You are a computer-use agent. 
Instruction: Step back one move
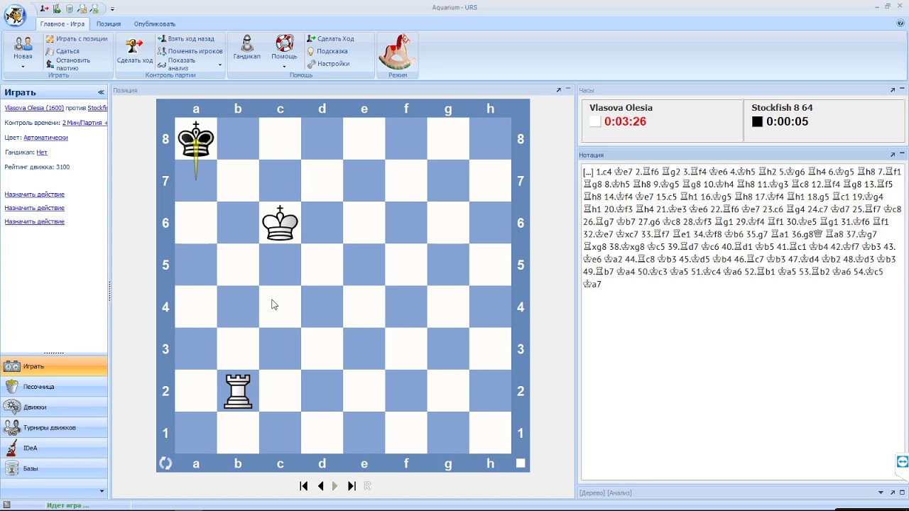coord(321,486)
